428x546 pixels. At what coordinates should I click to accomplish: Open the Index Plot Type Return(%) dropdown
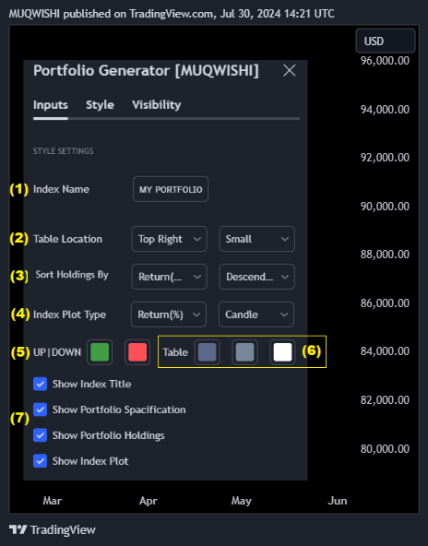click(x=169, y=315)
